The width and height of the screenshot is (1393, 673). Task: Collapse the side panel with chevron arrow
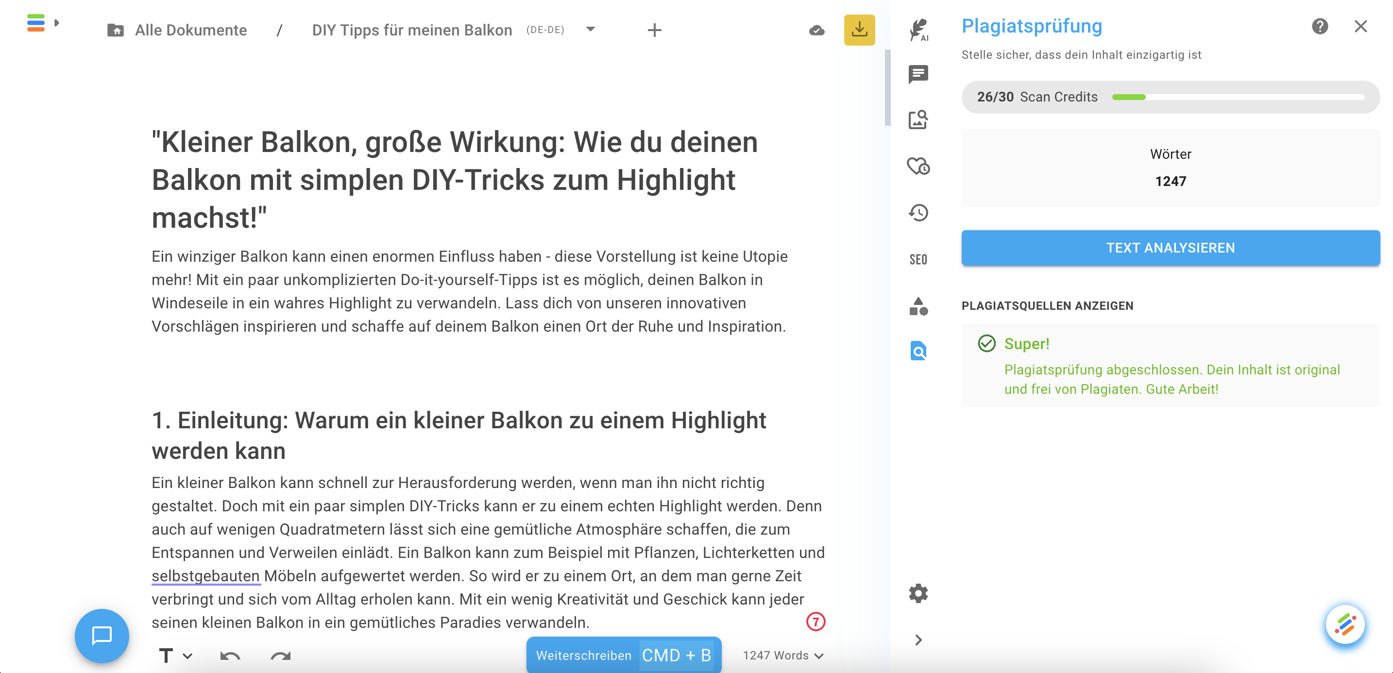coord(918,640)
